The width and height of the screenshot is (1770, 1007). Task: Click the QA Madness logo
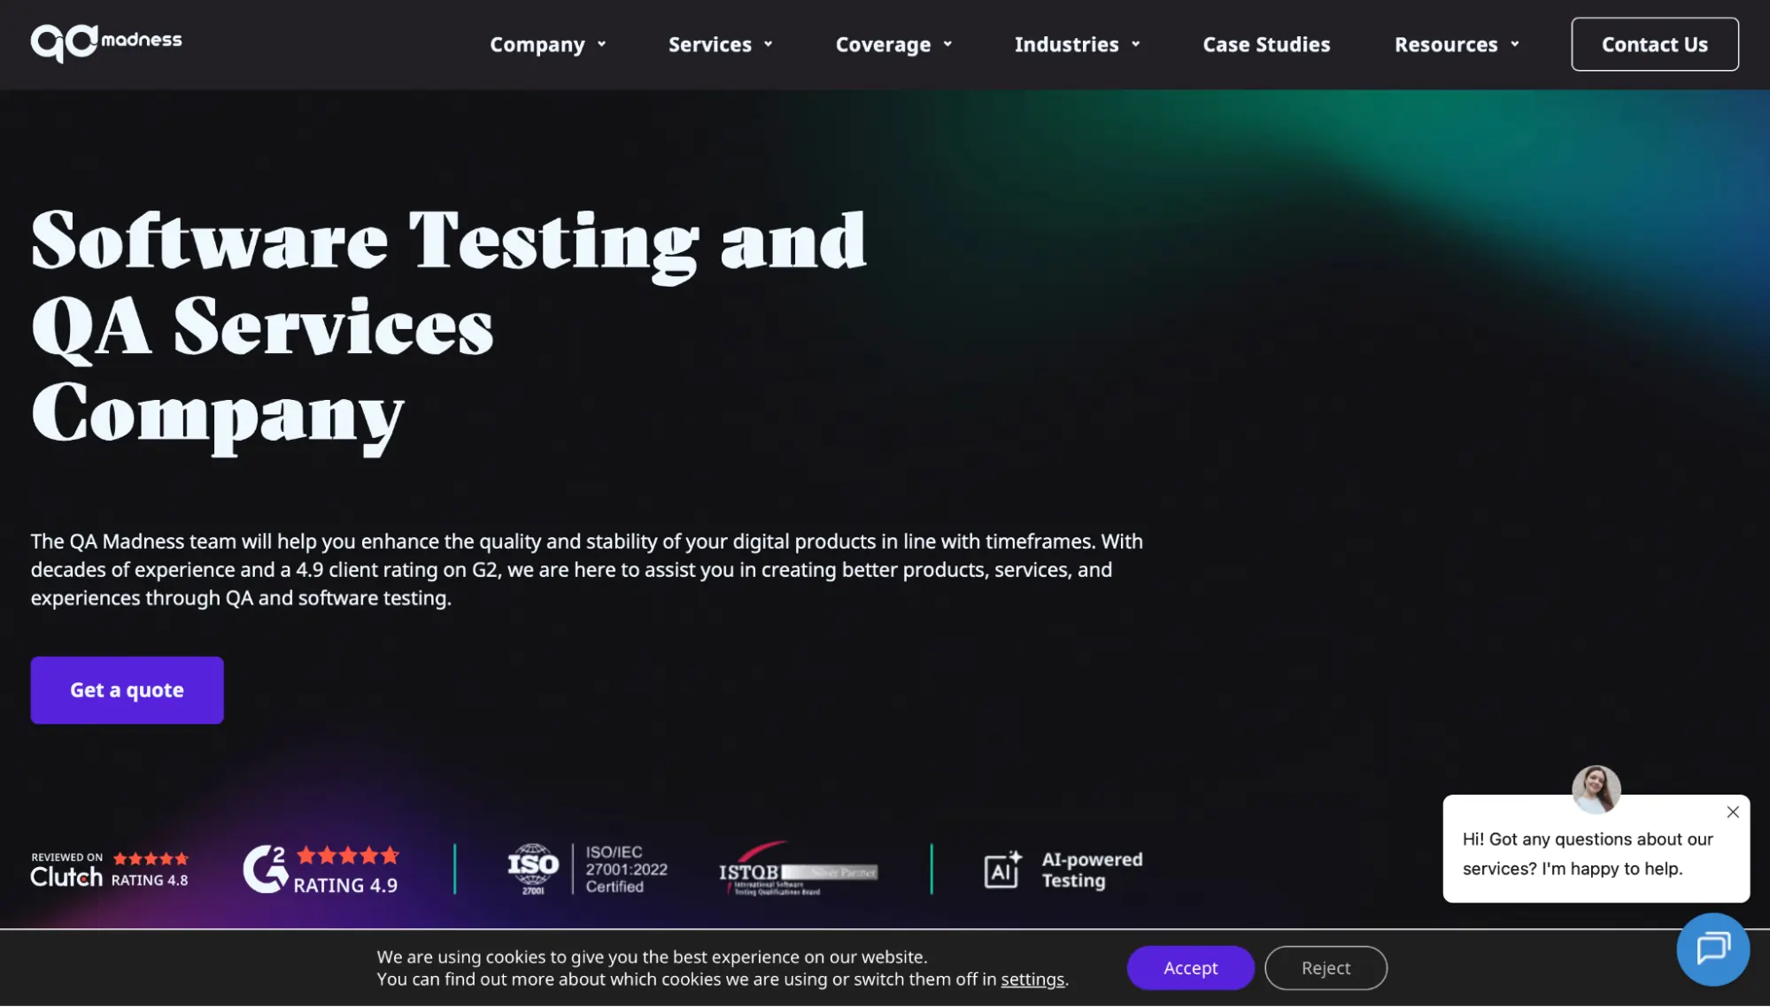[x=105, y=40]
